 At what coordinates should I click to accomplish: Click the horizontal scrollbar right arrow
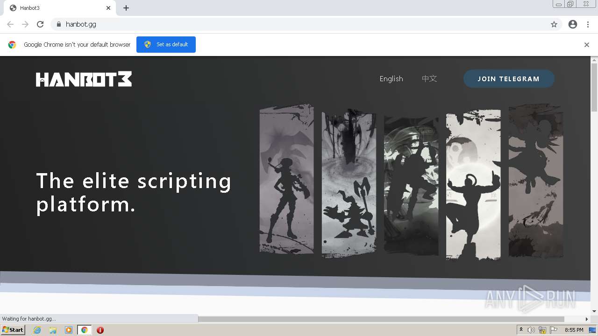click(587, 319)
